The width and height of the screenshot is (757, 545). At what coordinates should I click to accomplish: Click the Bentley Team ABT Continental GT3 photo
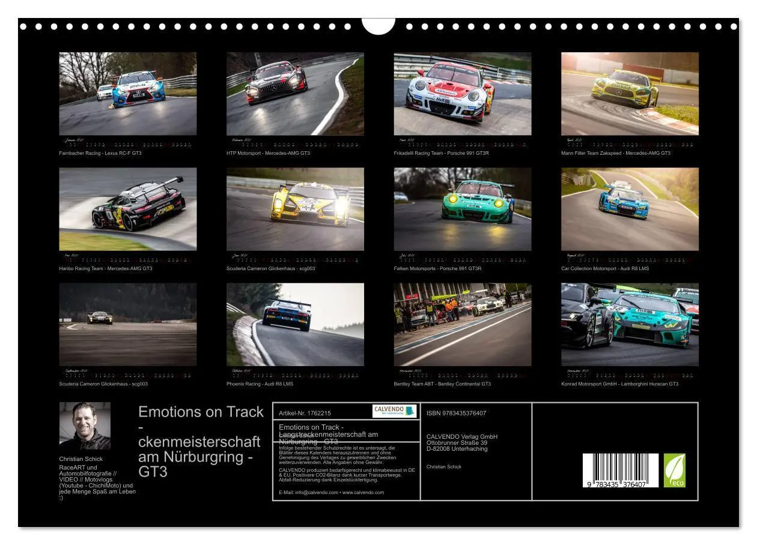tap(462, 325)
